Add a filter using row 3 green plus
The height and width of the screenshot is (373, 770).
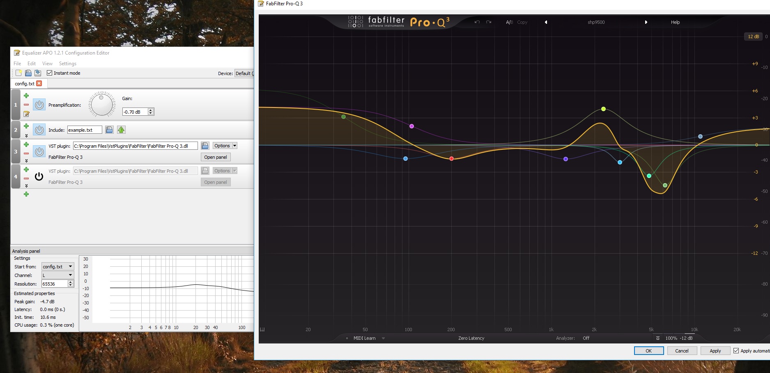pyautogui.click(x=26, y=144)
